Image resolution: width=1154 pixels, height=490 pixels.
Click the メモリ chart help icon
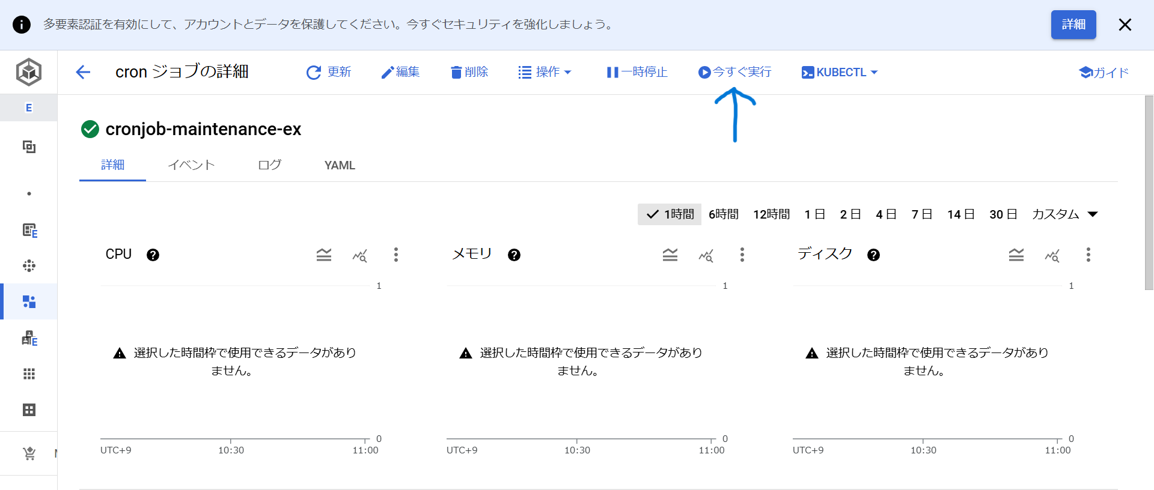[x=514, y=255]
